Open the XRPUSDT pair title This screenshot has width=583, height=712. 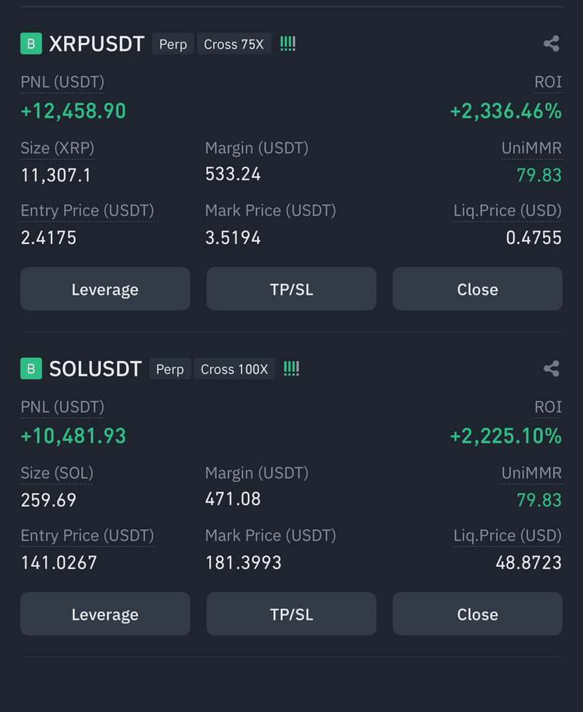click(96, 44)
